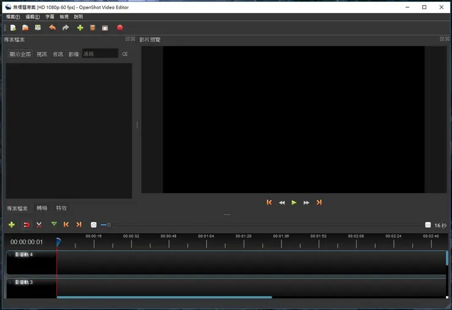The image size is (452, 310).
Task: Open the 檔案(F) menu
Action: 13,16
